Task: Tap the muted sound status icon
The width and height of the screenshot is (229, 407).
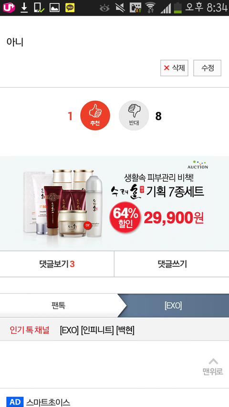Action: (x=120, y=8)
